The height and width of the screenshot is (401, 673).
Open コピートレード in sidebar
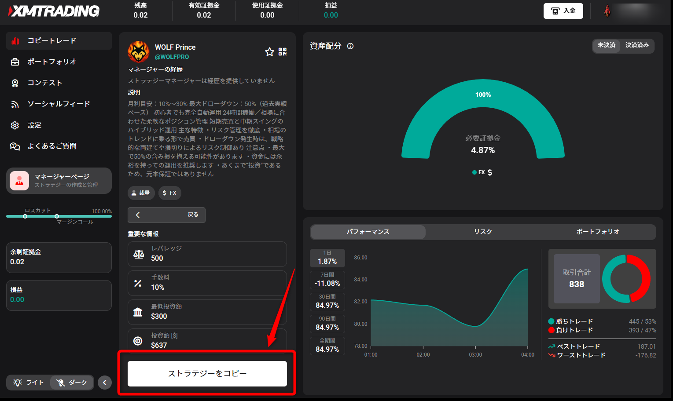[x=59, y=41]
